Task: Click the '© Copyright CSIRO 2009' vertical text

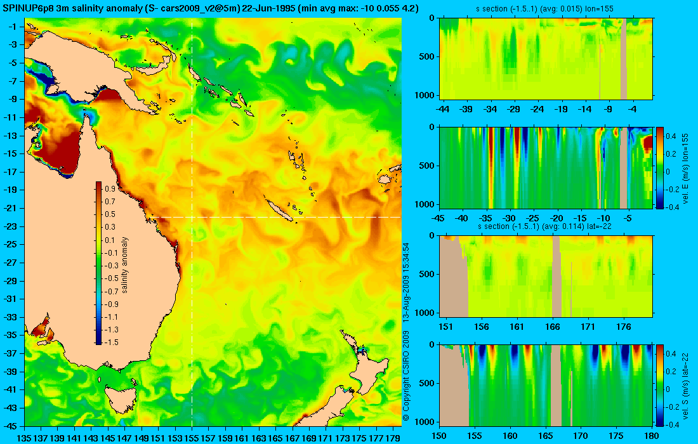Action: click(x=405, y=376)
